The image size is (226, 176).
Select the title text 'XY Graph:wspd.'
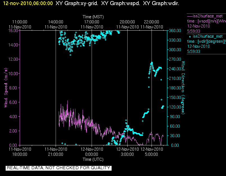(121, 3)
